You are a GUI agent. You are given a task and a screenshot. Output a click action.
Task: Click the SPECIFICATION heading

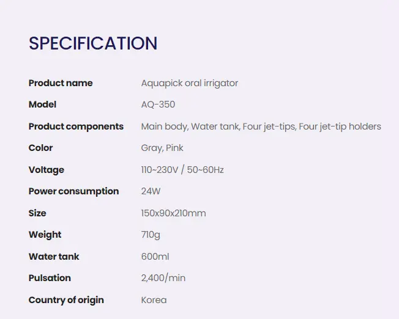93,43
